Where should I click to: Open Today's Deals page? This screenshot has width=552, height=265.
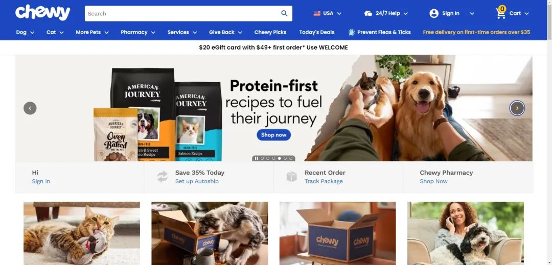(x=317, y=32)
